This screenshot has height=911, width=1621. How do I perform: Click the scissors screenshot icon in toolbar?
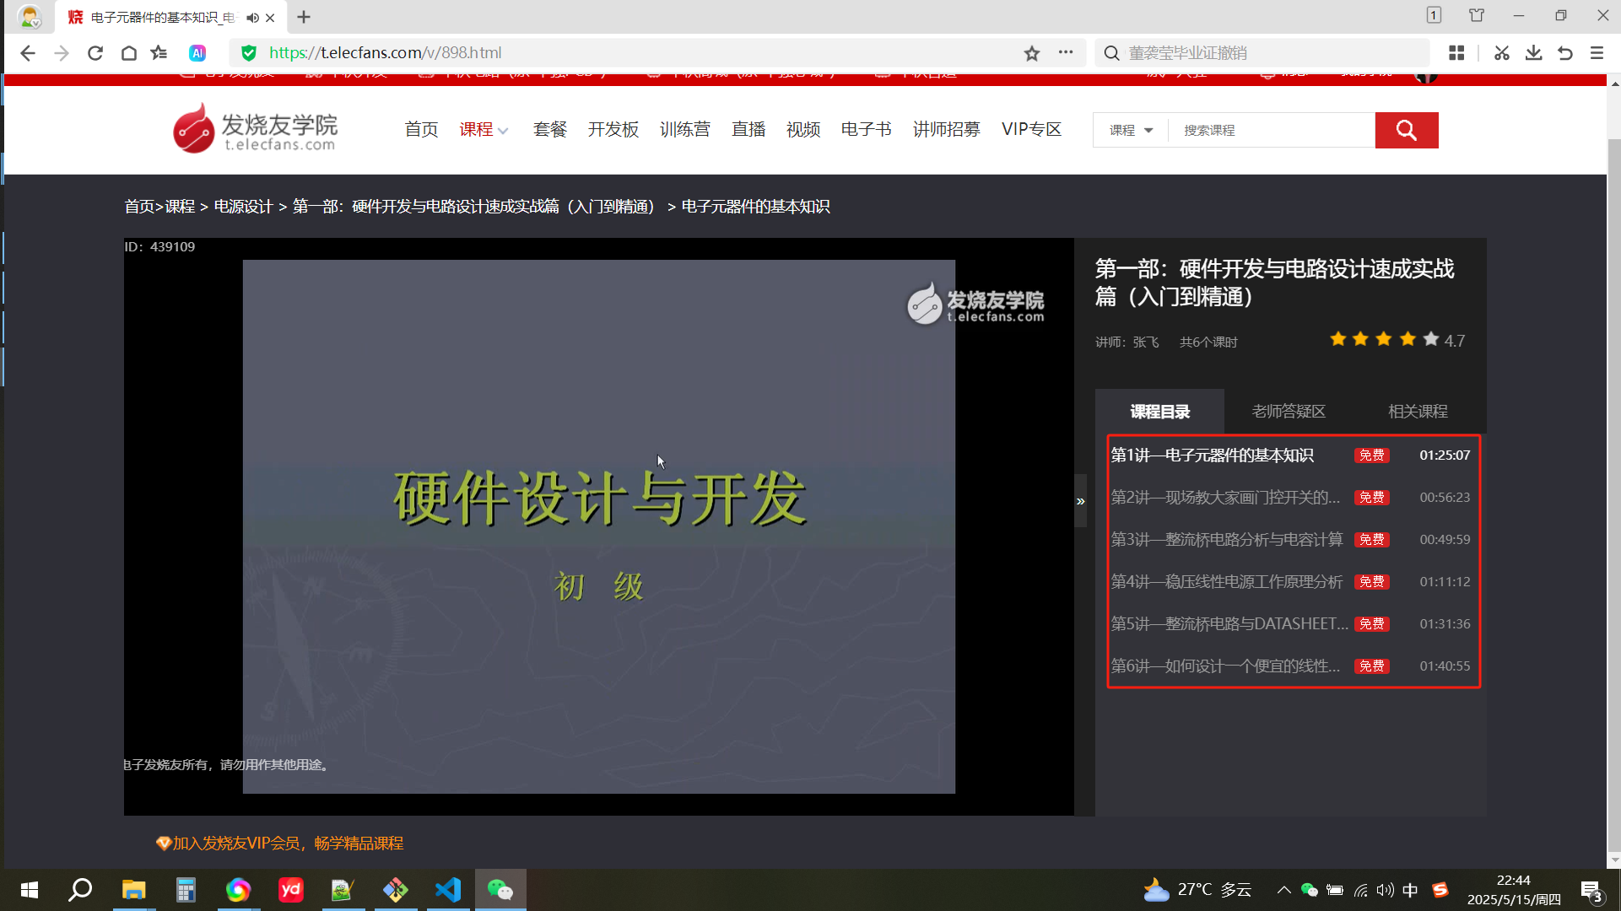[1502, 52]
